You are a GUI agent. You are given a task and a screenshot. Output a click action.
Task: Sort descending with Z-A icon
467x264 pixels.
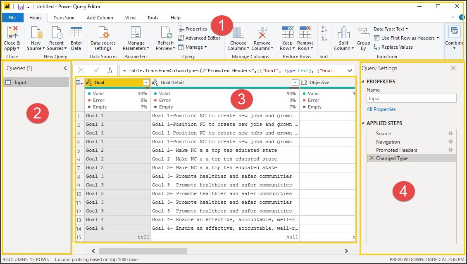(324, 38)
